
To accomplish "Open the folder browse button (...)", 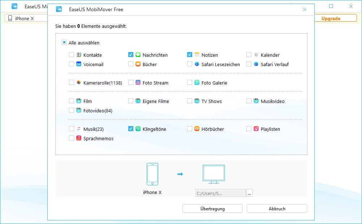I will coord(249,193).
